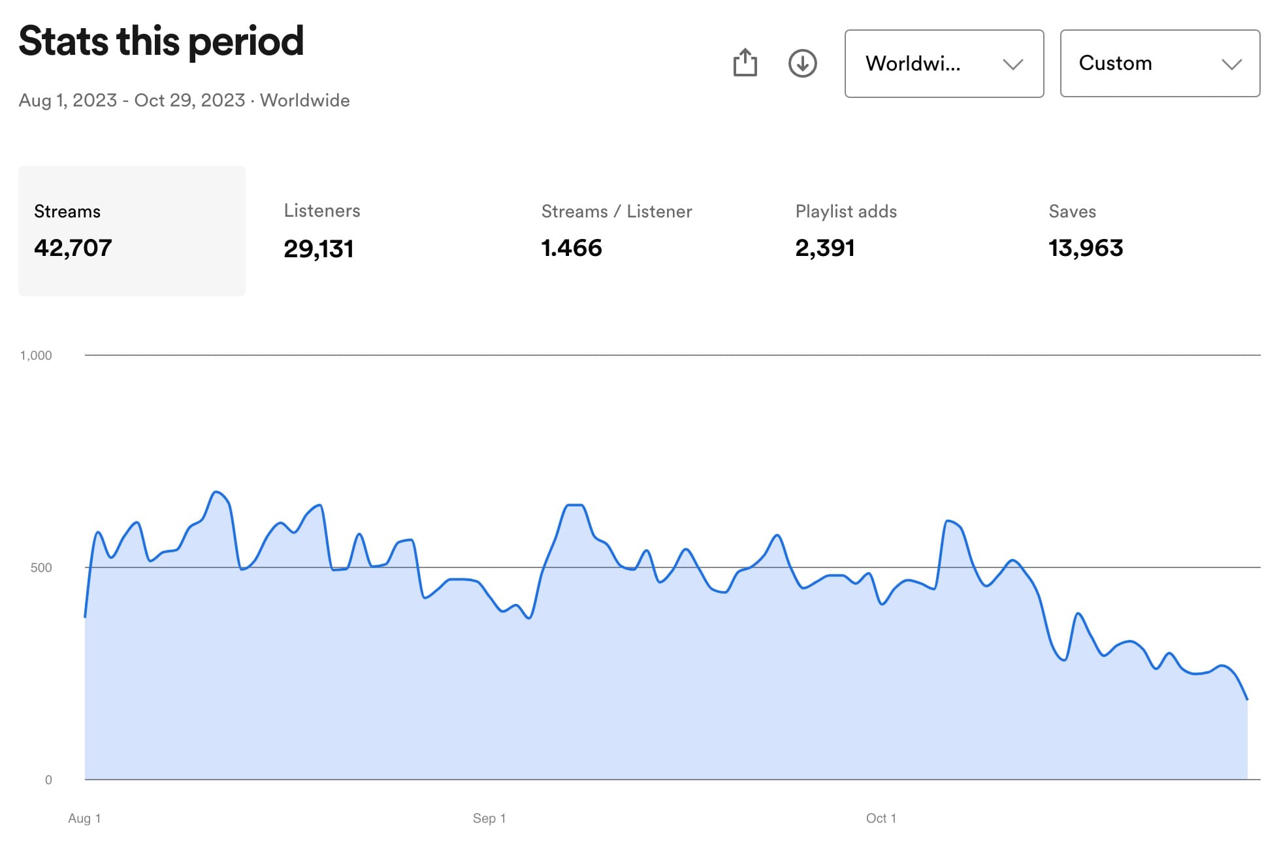Select the Streams stat tab
1279x841 pixels.
(x=131, y=230)
